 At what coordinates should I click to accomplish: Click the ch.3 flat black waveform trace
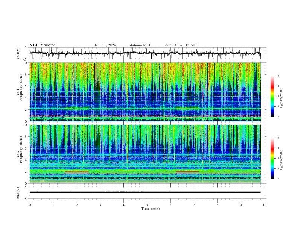click(x=145, y=192)
